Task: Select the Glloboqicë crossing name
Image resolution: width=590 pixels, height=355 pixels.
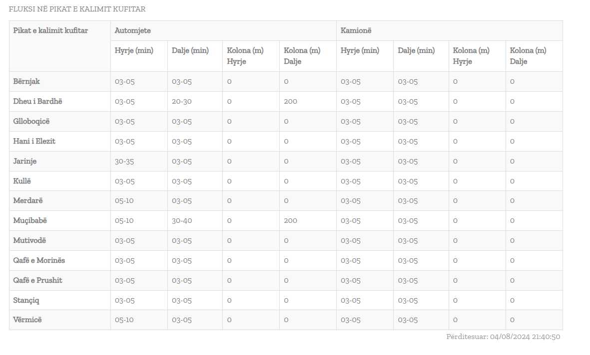Action: [31, 121]
